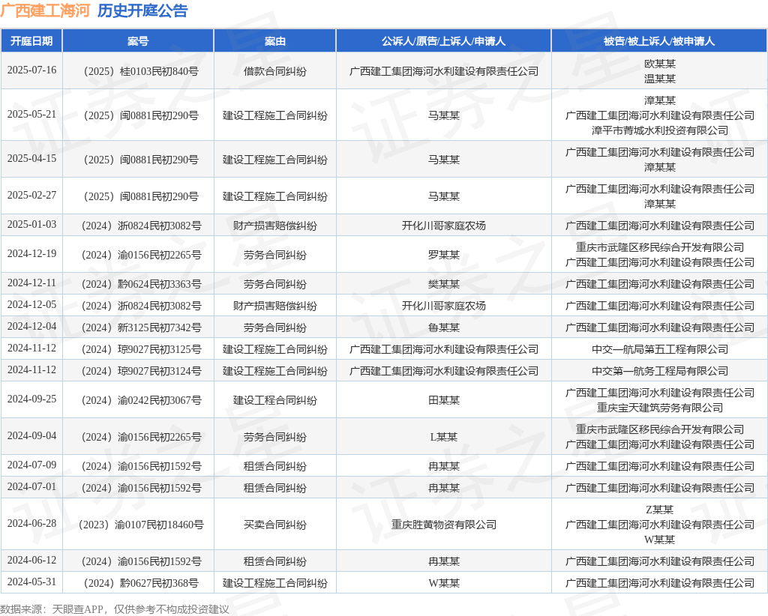
Task: Click the 建设工程合同纠纷 cause cell
Action: (x=274, y=401)
